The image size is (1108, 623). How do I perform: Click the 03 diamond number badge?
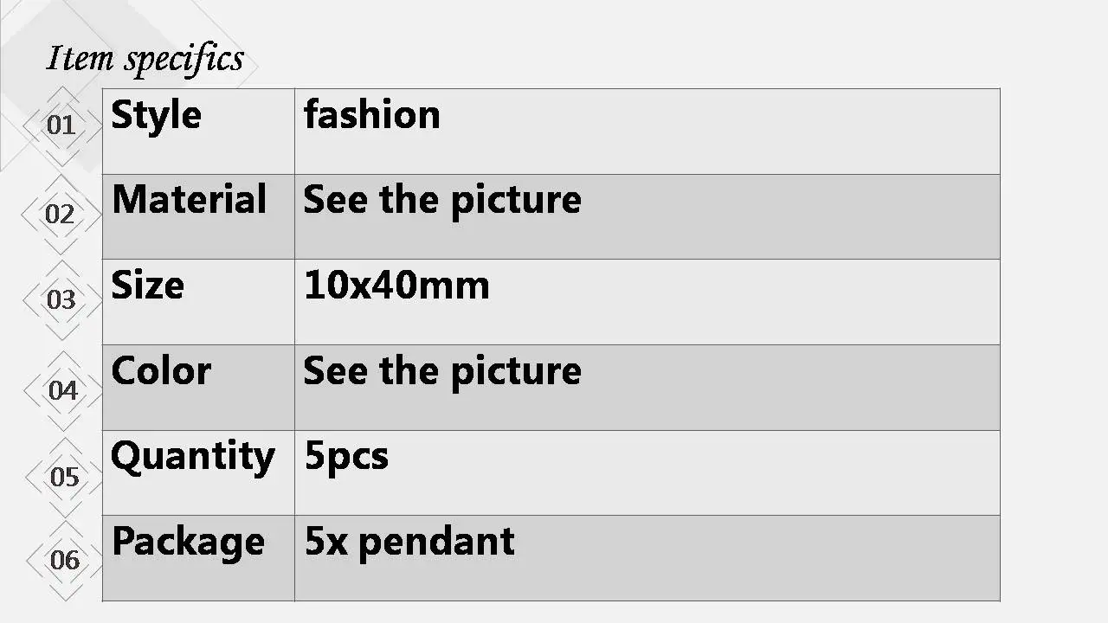click(x=61, y=300)
